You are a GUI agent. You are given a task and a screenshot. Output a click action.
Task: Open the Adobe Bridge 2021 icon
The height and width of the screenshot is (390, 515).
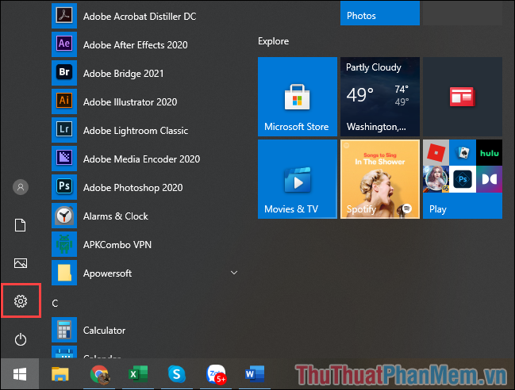coord(64,73)
